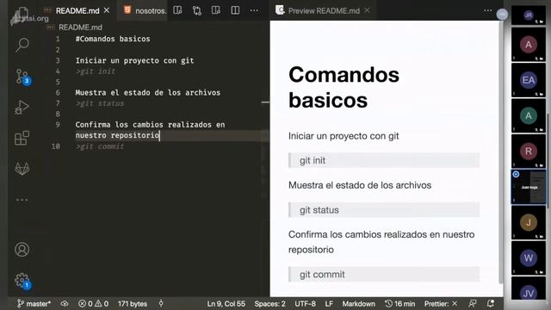Click the master branch status item

tap(34, 304)
